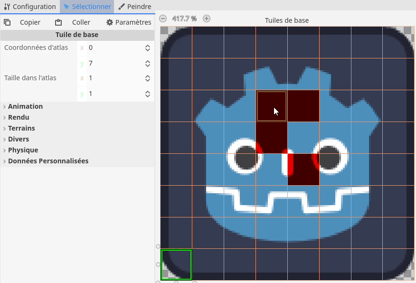Click the Tuile de base header

coord(77,35)
